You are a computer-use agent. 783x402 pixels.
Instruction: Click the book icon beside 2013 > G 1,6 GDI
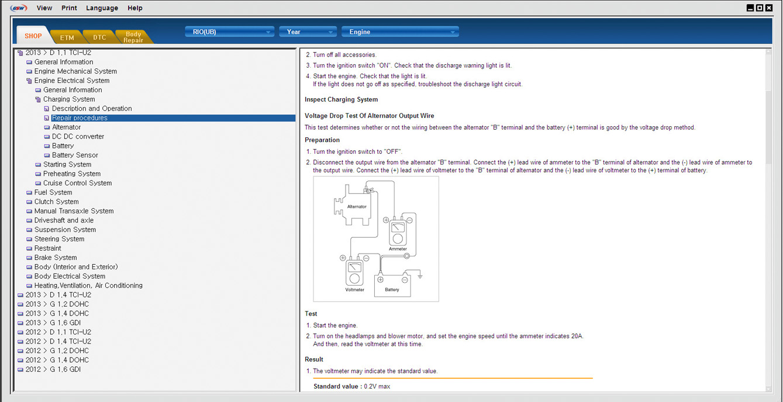pos(20,323)
